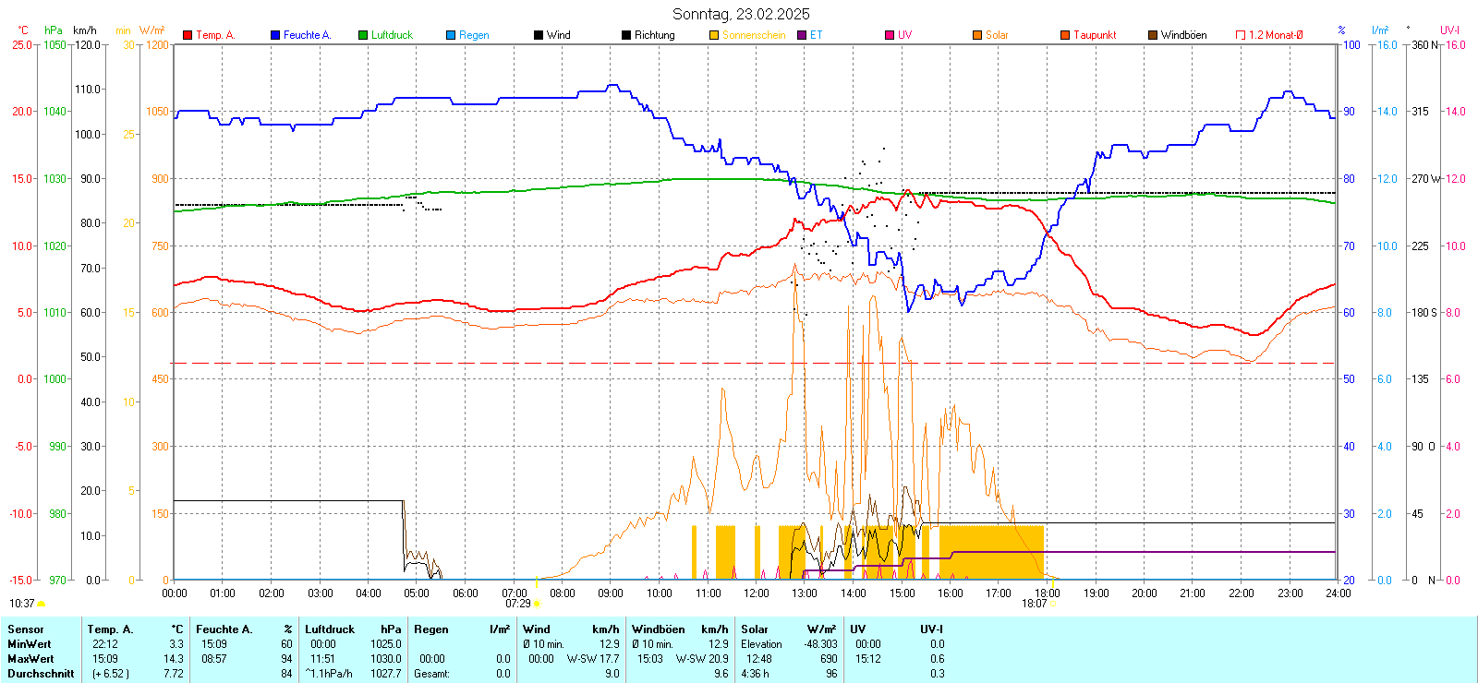Click the pink UV legend square

point(890,35)
